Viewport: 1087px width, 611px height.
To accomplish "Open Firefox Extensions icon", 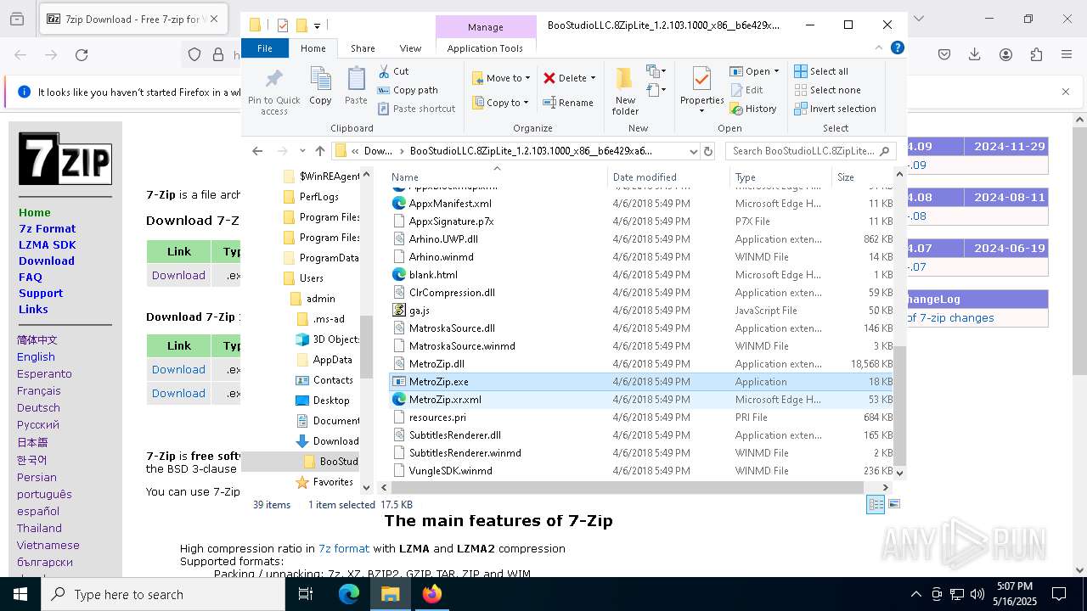I will 1036,55.
